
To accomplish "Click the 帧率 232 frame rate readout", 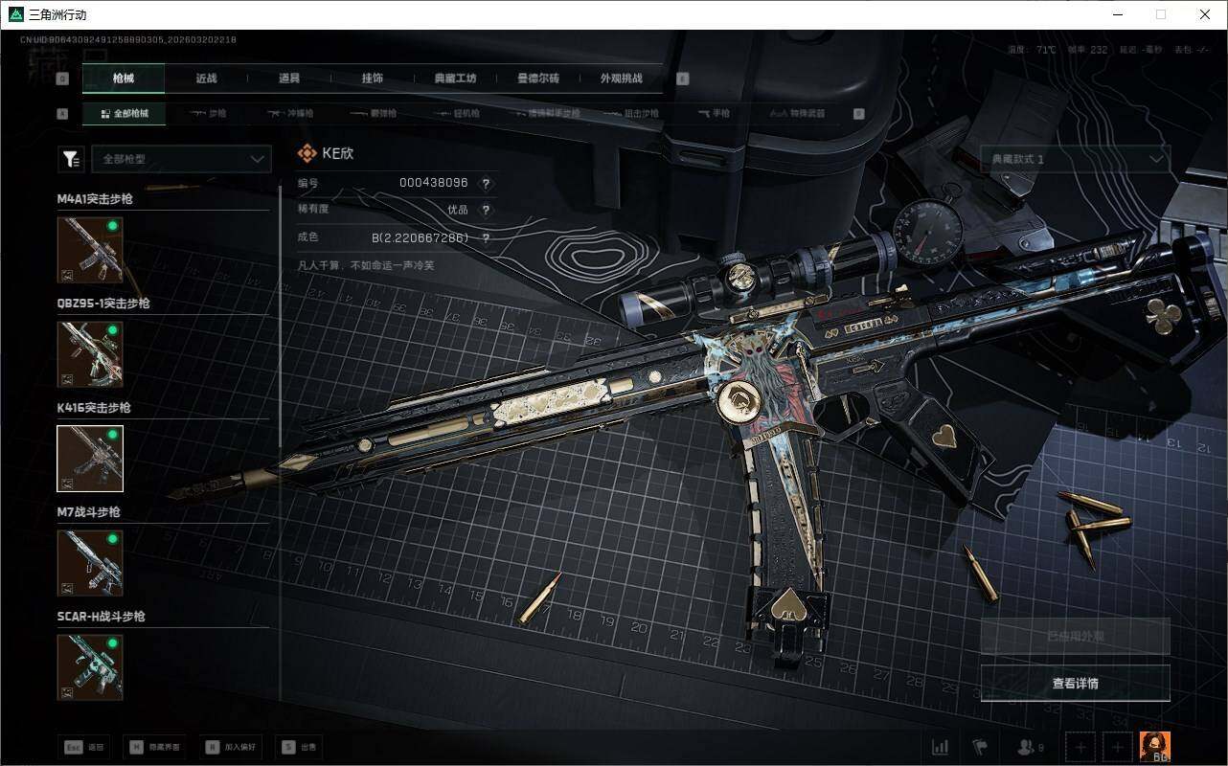I will tap(1087, 50).
